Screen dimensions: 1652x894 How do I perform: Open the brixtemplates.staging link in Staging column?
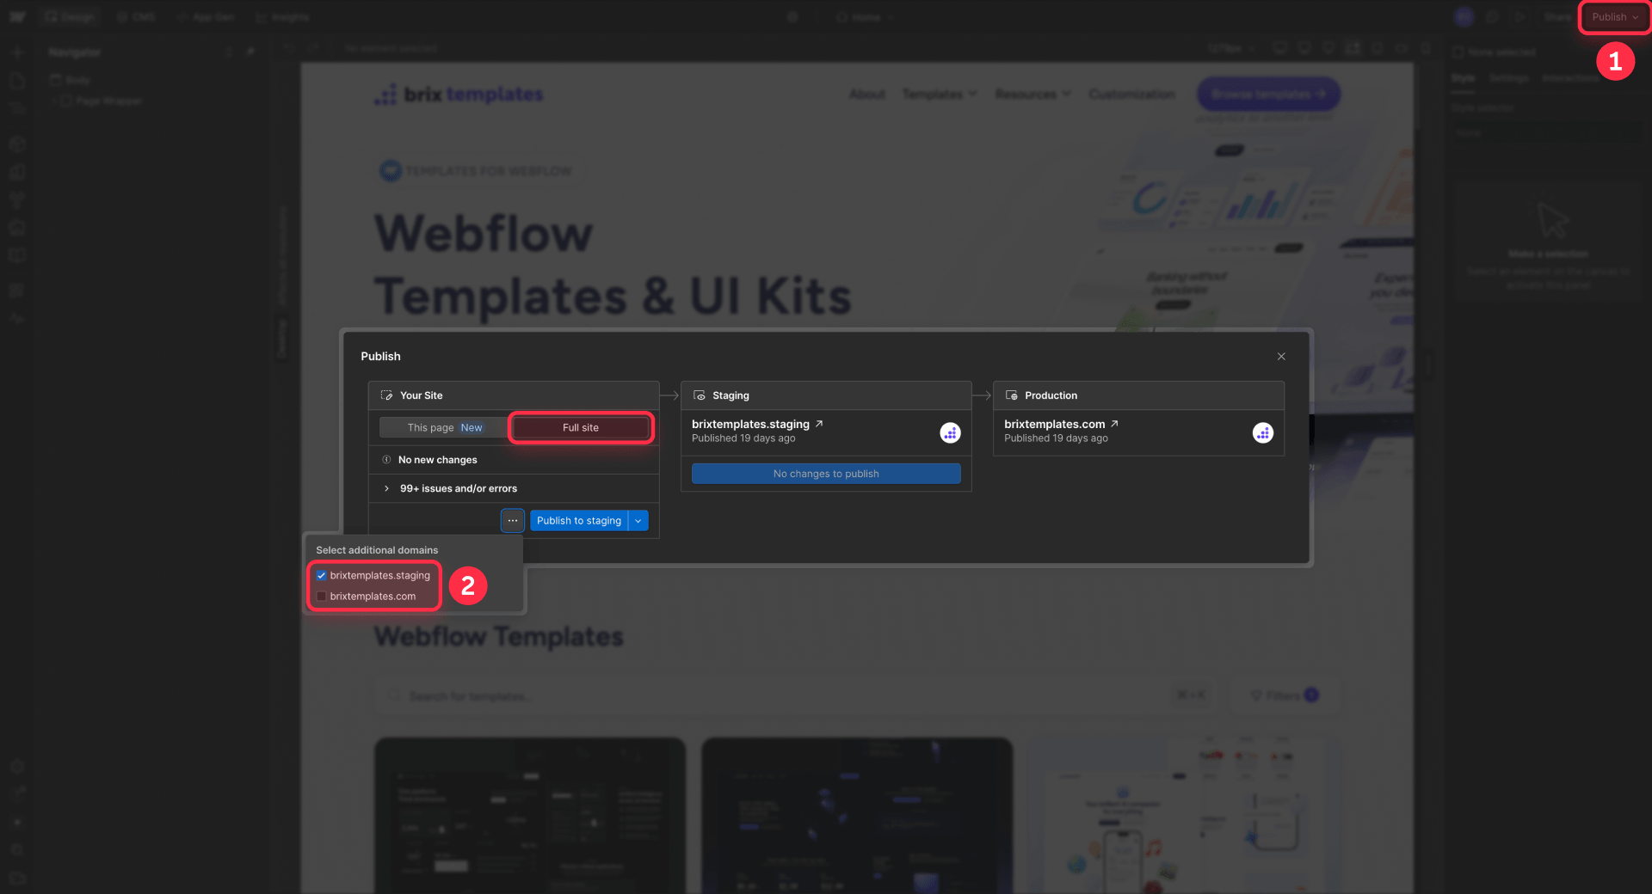click(750, 424)
